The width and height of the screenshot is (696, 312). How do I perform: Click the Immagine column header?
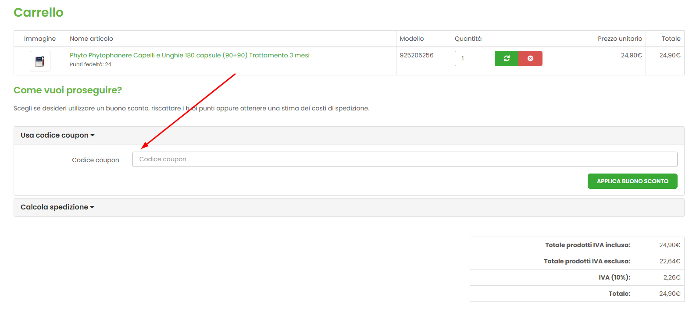tap(40, 39)
